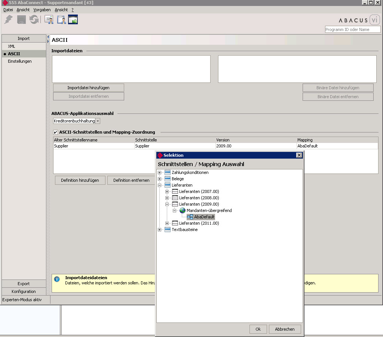Click the Version column header

coord(256,140)
